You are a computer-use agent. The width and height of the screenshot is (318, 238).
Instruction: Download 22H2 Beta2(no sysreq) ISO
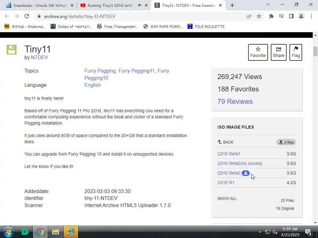pyautogui.click(x=240, y=163)
